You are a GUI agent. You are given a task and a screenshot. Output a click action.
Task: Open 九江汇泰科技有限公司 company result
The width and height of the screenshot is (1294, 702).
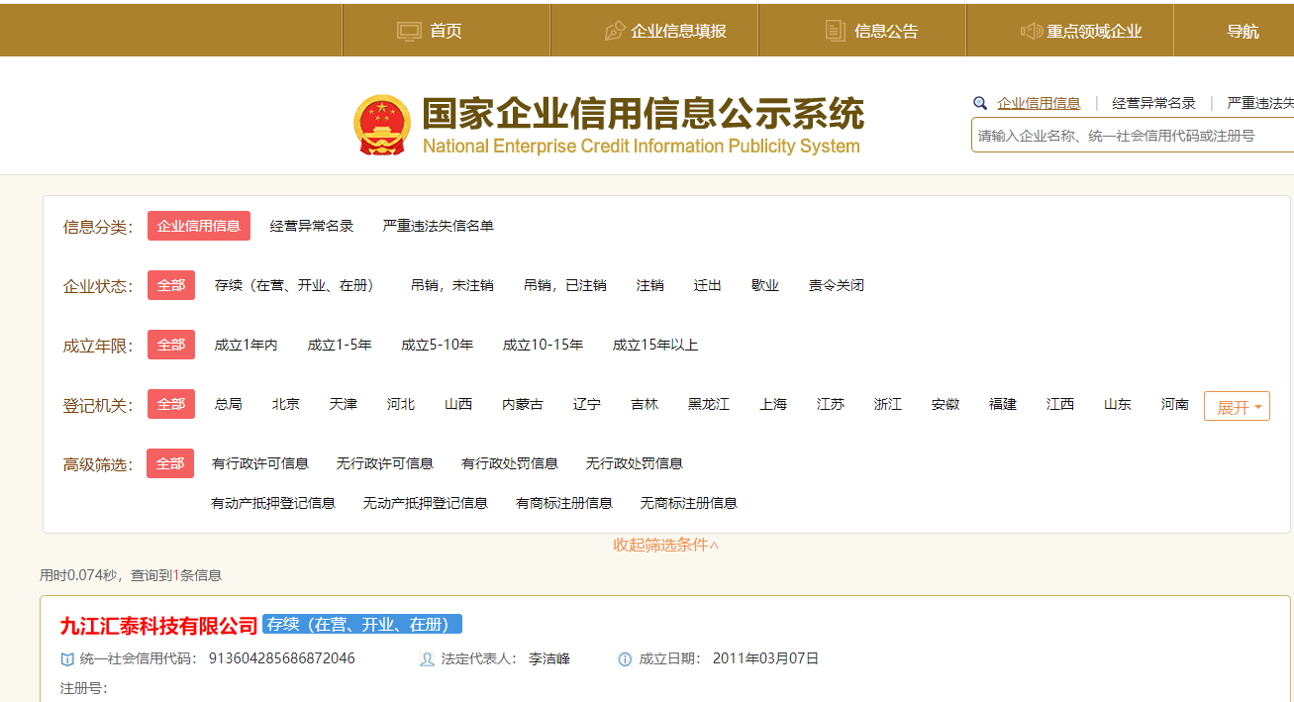click(x=158, y=625)
